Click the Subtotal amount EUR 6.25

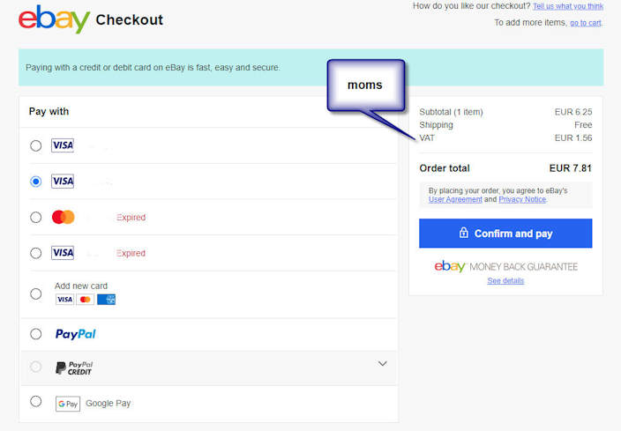[573, 112]
